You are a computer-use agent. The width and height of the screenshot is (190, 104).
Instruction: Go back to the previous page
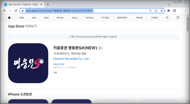tap(5, 11)
